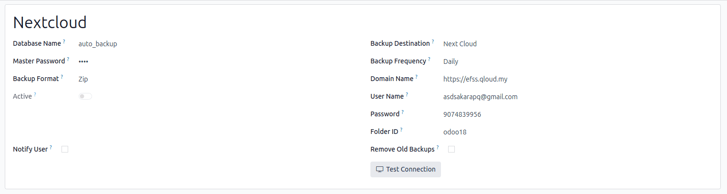The height and width of the screenshot is (194, 727).
Task: Click the User Name email field
Action: click(480, 97)
